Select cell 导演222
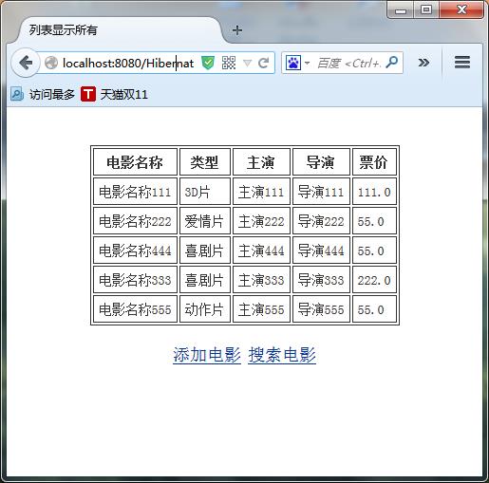This screenshot has height=483, width=489. pyautogui.click(x=321, y=221)
